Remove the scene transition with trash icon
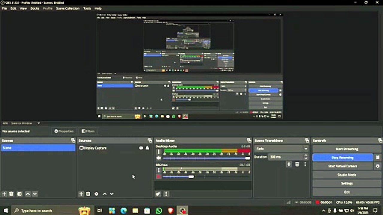 tap(297, 164)
